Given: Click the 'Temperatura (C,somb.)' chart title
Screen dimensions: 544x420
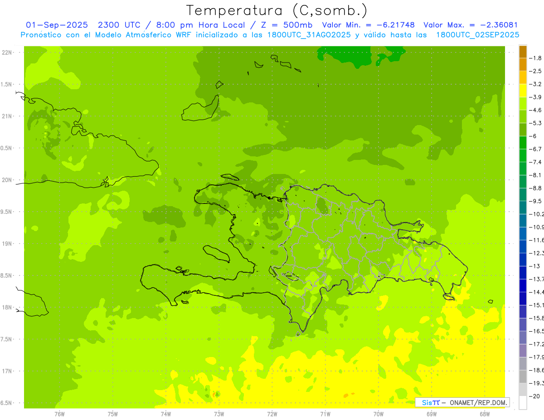Looking at the screenshot, I should coord(277,10).
